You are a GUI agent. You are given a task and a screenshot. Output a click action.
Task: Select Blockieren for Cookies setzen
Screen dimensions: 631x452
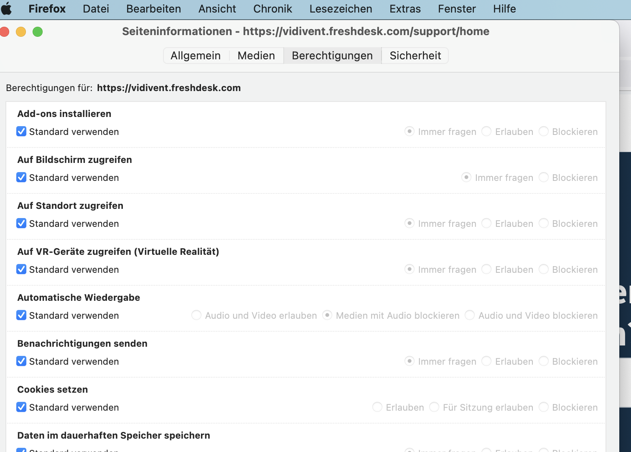[544, 407]
